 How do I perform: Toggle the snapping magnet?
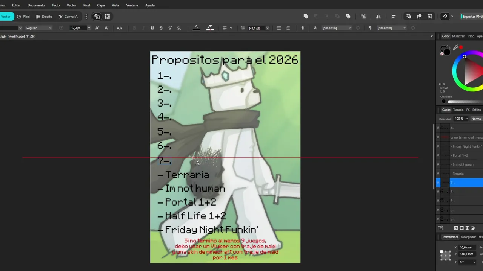(445, 17)
